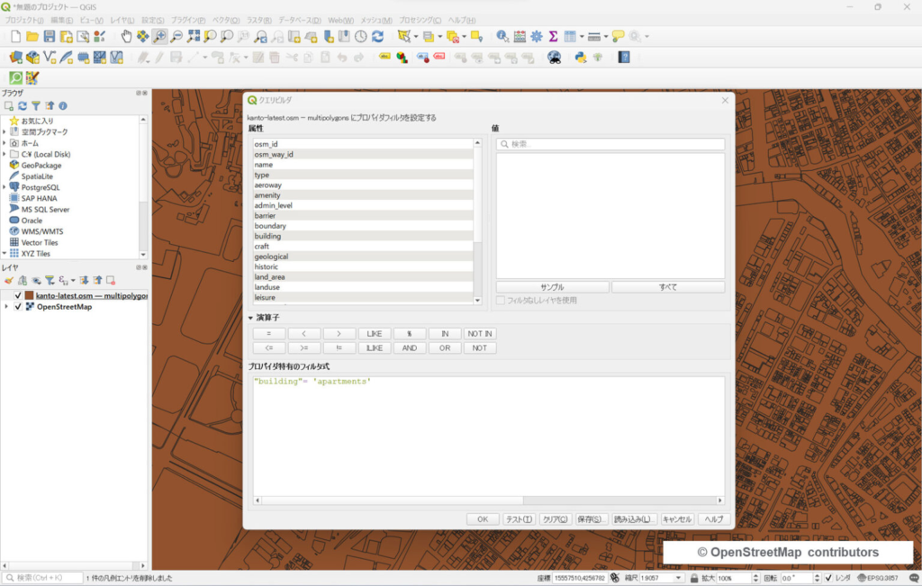
Task: Open the ベクタ menu in menu bar
Action: 226,20
